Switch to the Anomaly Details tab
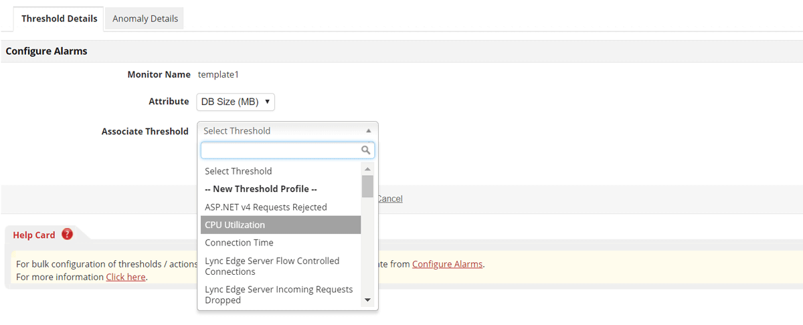Viewport: 803px width, 325px height. [145, 19]
